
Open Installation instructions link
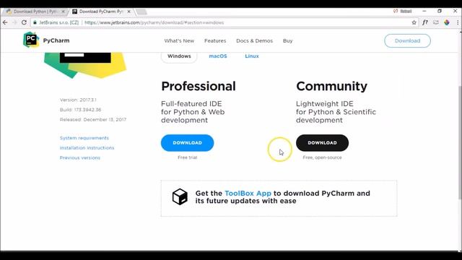[x=87, y=147]
